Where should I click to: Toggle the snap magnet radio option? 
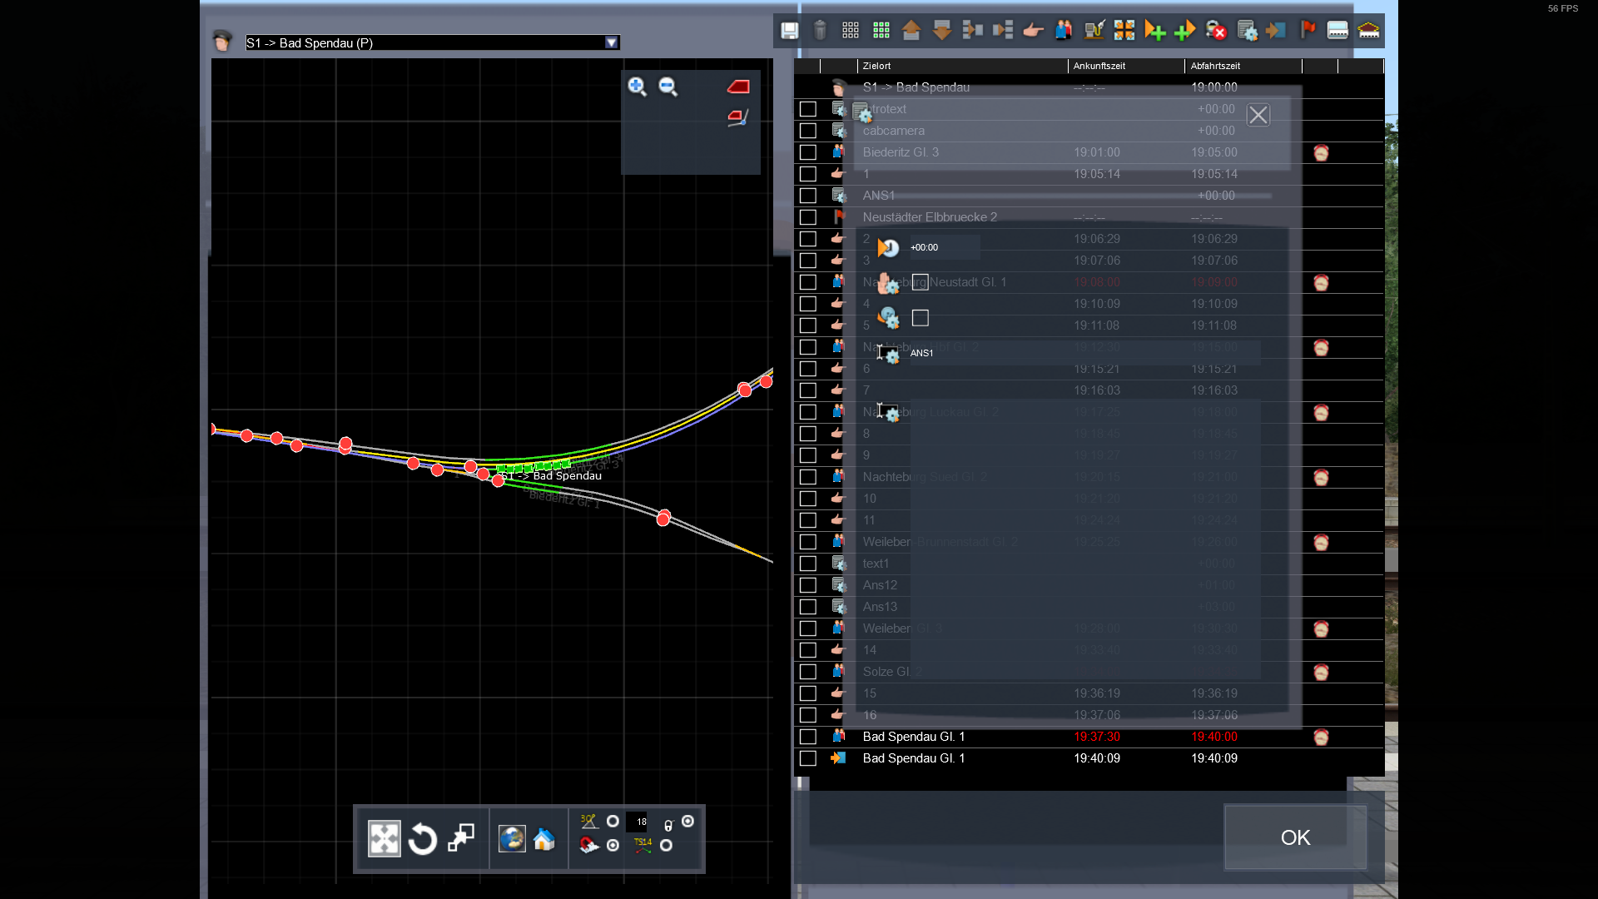coord(613,846)
